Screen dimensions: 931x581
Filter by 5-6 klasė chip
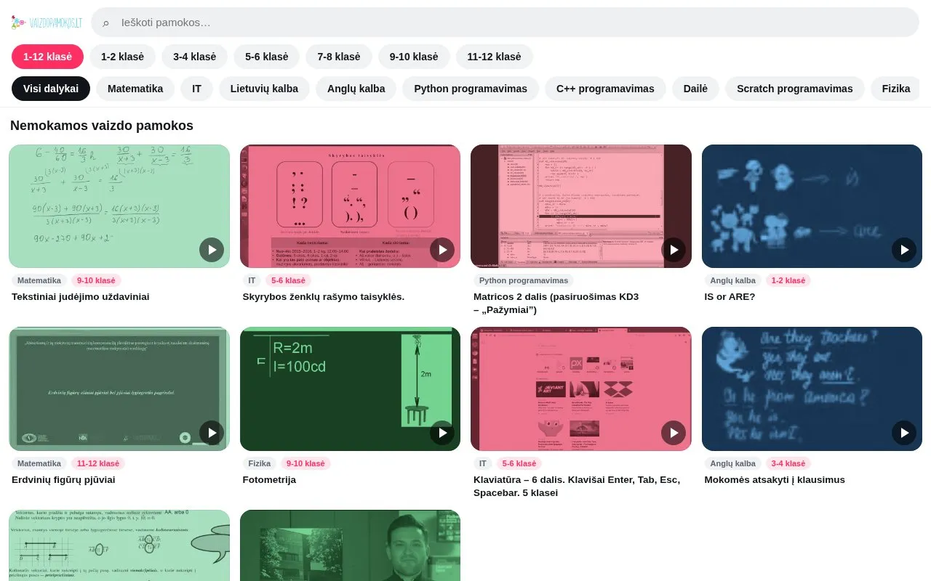pos(267,57)
